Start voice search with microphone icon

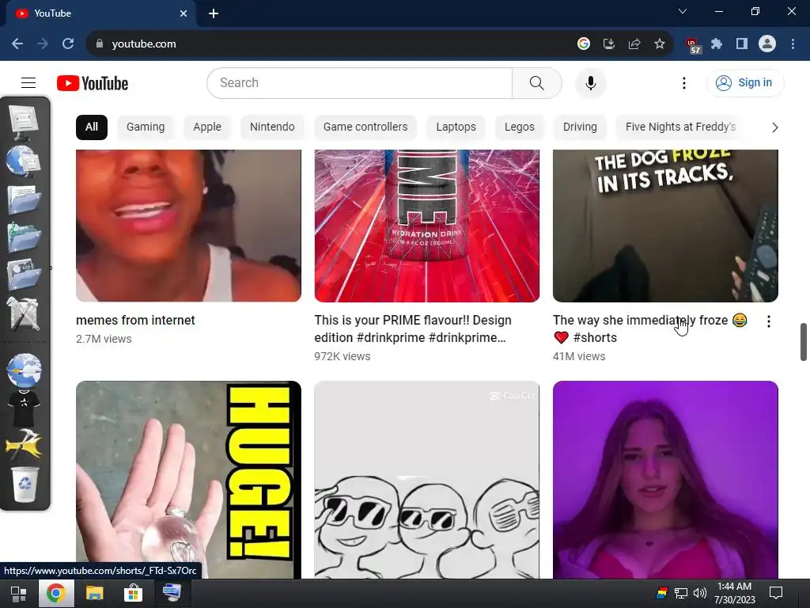590,82
